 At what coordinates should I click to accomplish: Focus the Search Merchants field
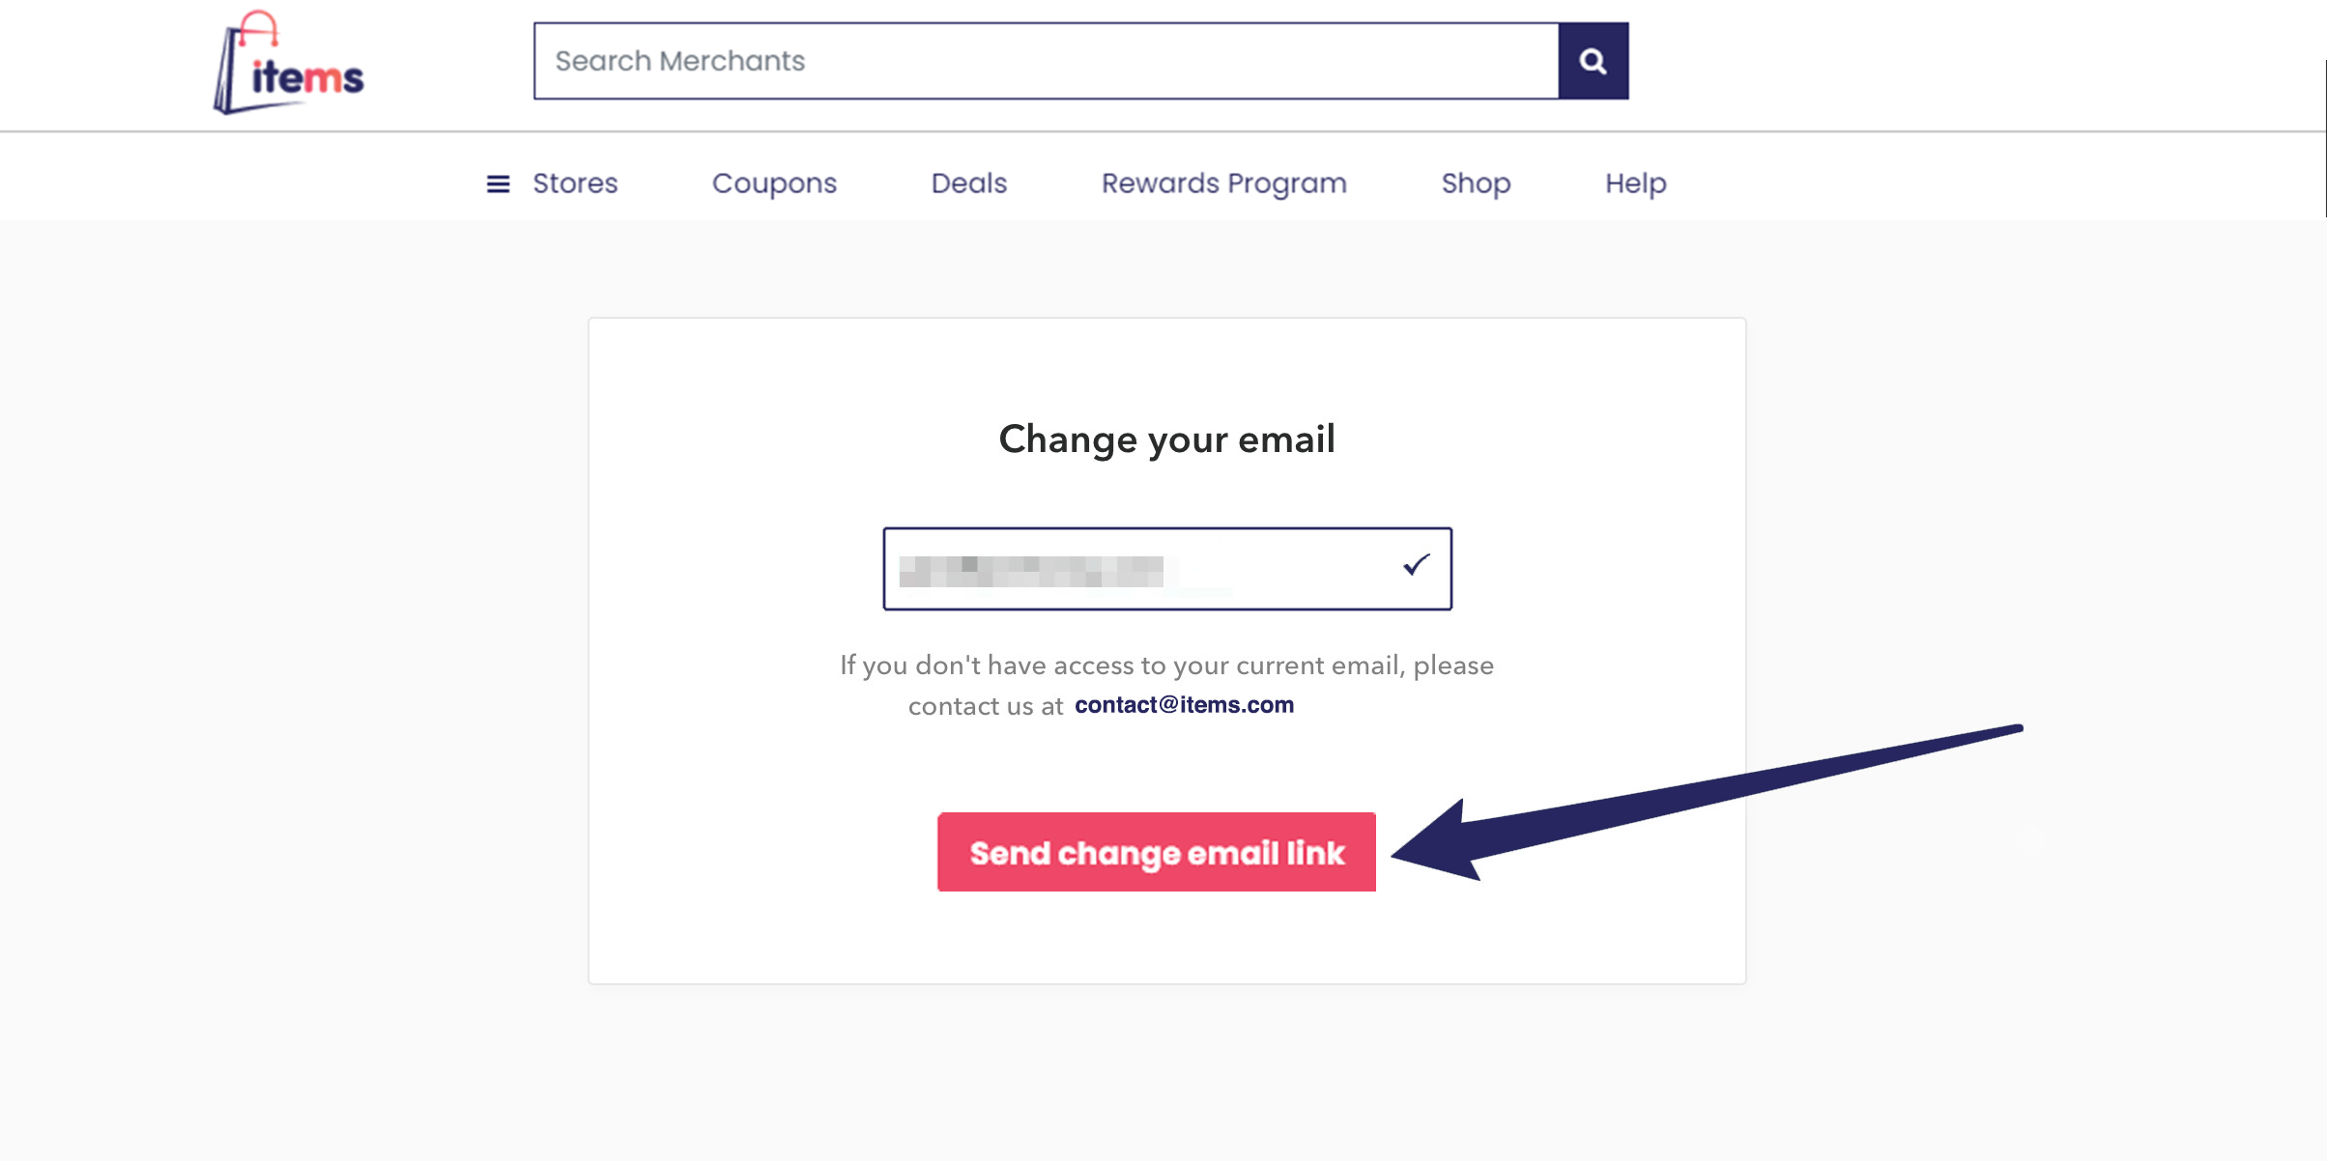1046,61
